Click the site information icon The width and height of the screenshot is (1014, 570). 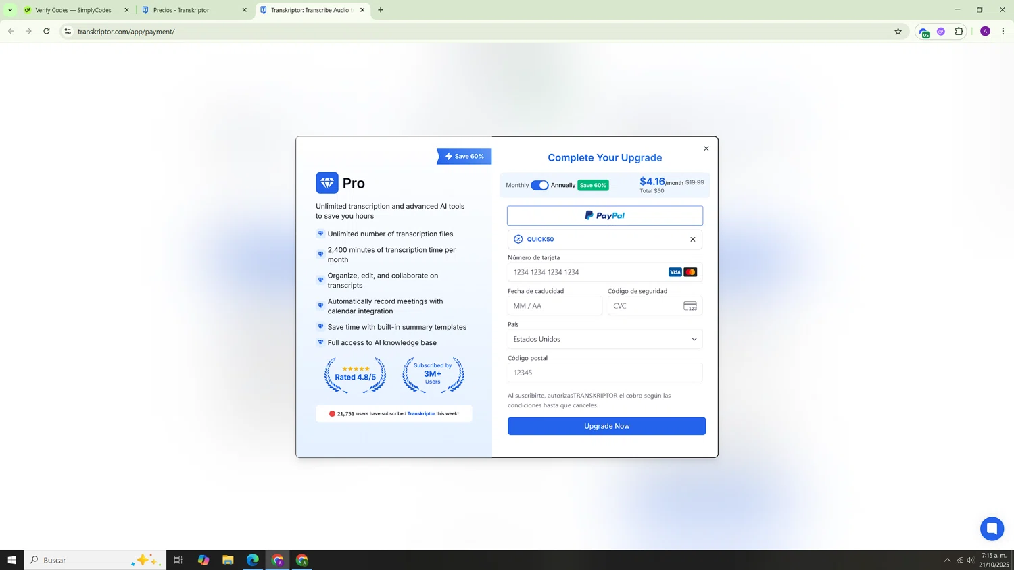(x=68, y=31)
